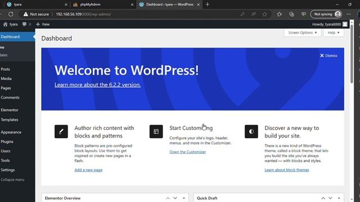360x202 pixels.
Task: Open Posts in the sidebar
Action: click(17, 69)
